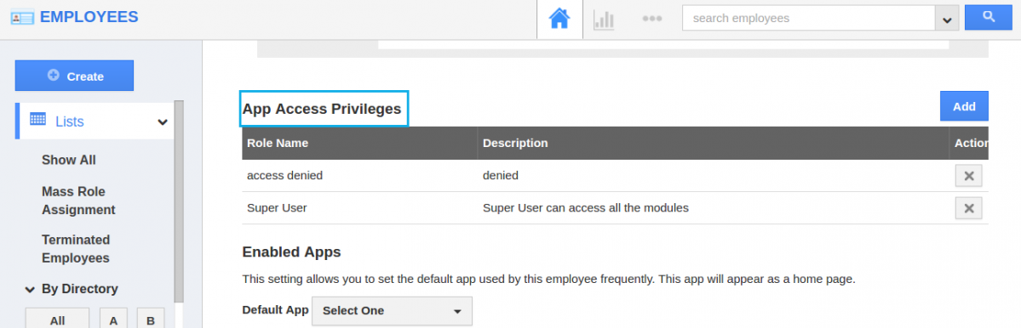Click the blue magnifier search button

click(988, 18)
